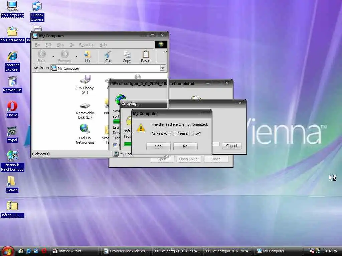342x256 pixels.
Task: Click Show Desktop quick launch icon
Action: pyautogui.click(x=21, y=251)
